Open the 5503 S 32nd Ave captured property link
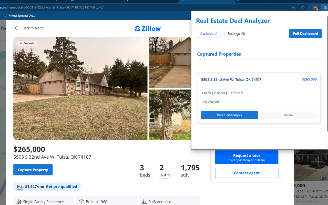Viewport: 328px width, 205px height. [231, 80]
